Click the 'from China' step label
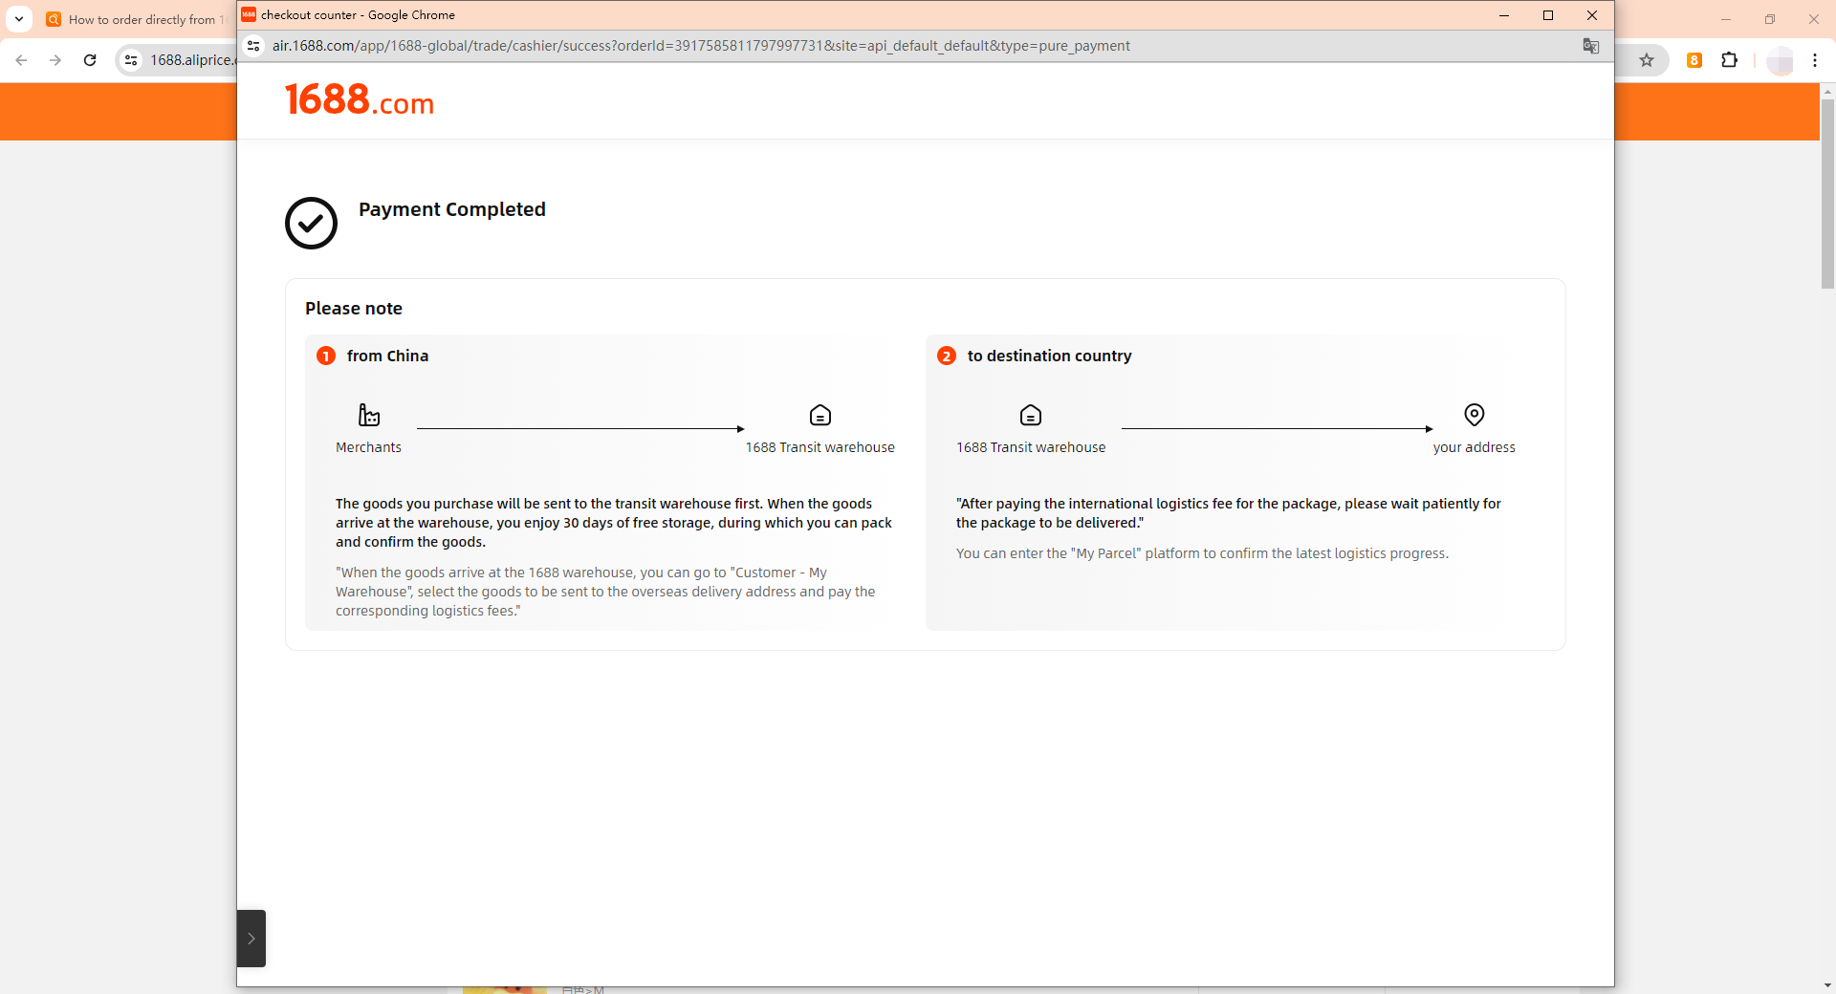 pyautogui.click(x=387, y=356)
